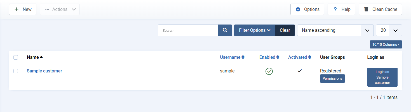Click the New button
This screenshot has width=411, height=112.
tap(23, 9)
